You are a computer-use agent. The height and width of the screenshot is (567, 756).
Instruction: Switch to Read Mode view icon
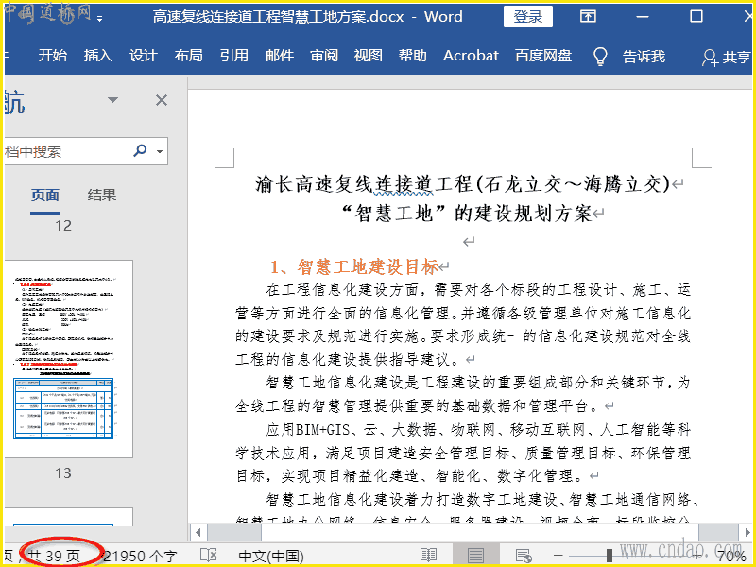click(428, 556)
